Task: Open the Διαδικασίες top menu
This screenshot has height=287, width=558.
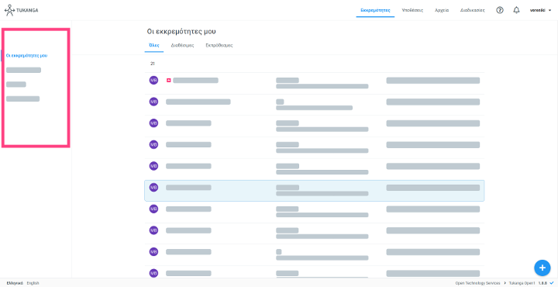Action: [x=472, y=10]
